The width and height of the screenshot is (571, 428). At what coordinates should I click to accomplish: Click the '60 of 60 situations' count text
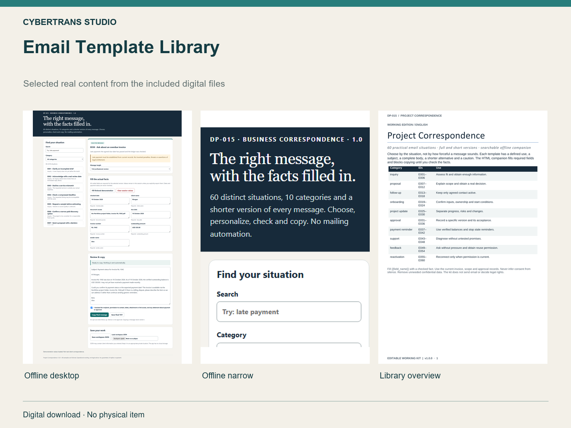point(51,164)
